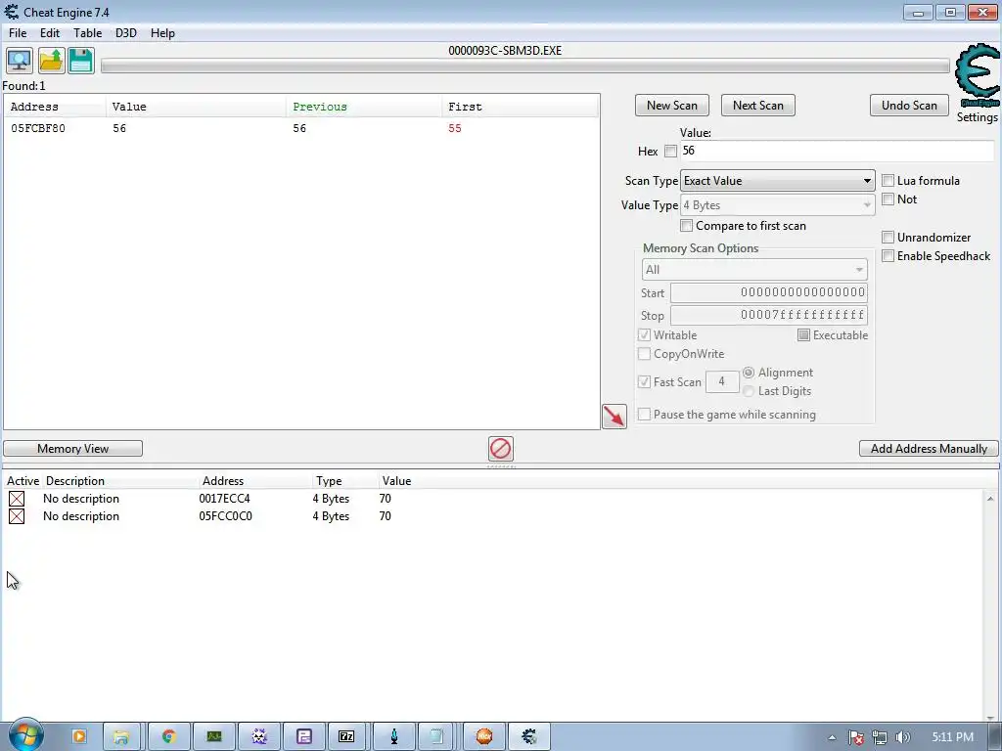Open the purple star-creature taskbar app
This screenshot has height=751, width=1002.
[x=258, y=737]
